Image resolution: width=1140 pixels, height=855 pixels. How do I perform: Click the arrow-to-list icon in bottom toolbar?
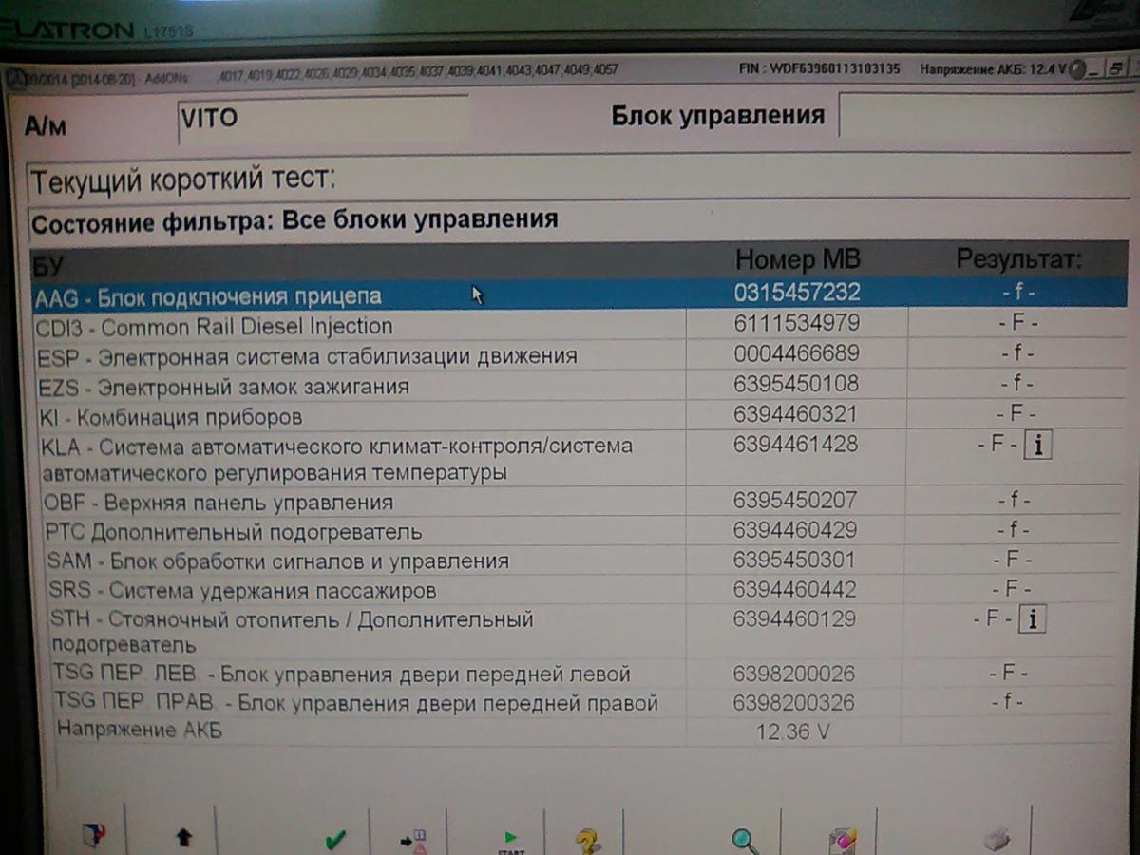(x=413, y=841)
